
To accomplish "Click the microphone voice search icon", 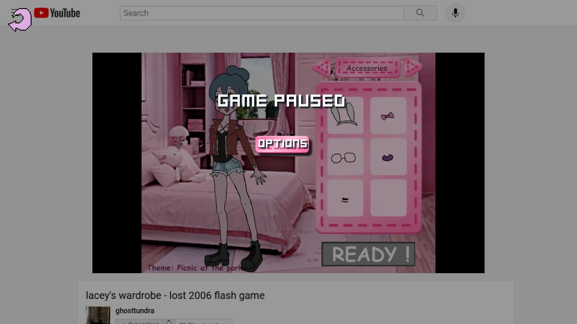I will coord(455,13).
